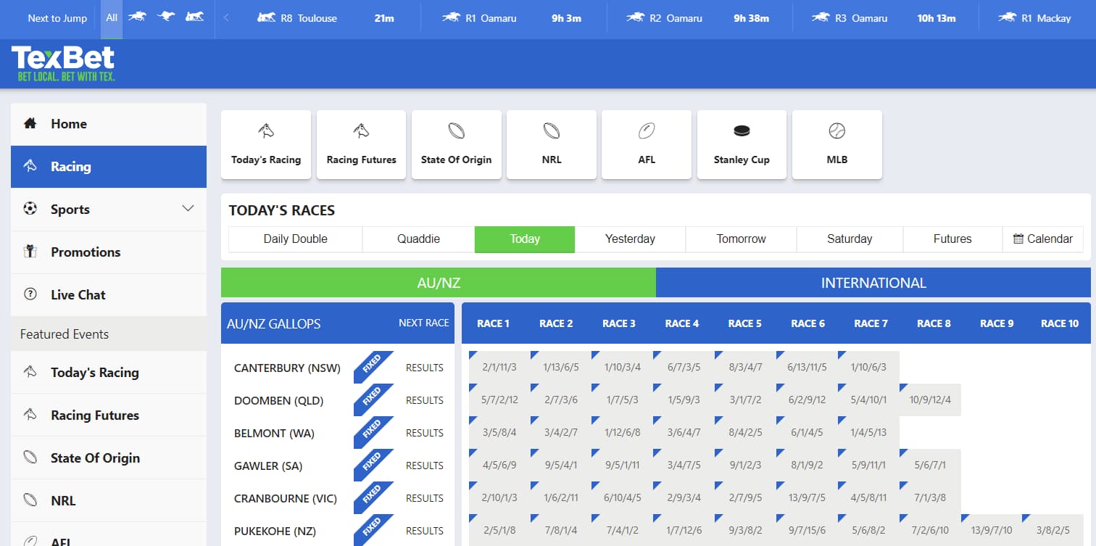Open NRL in Featured Events sidebar
This screenshot has height=546, width=1096.
click(x=109, y=501)
